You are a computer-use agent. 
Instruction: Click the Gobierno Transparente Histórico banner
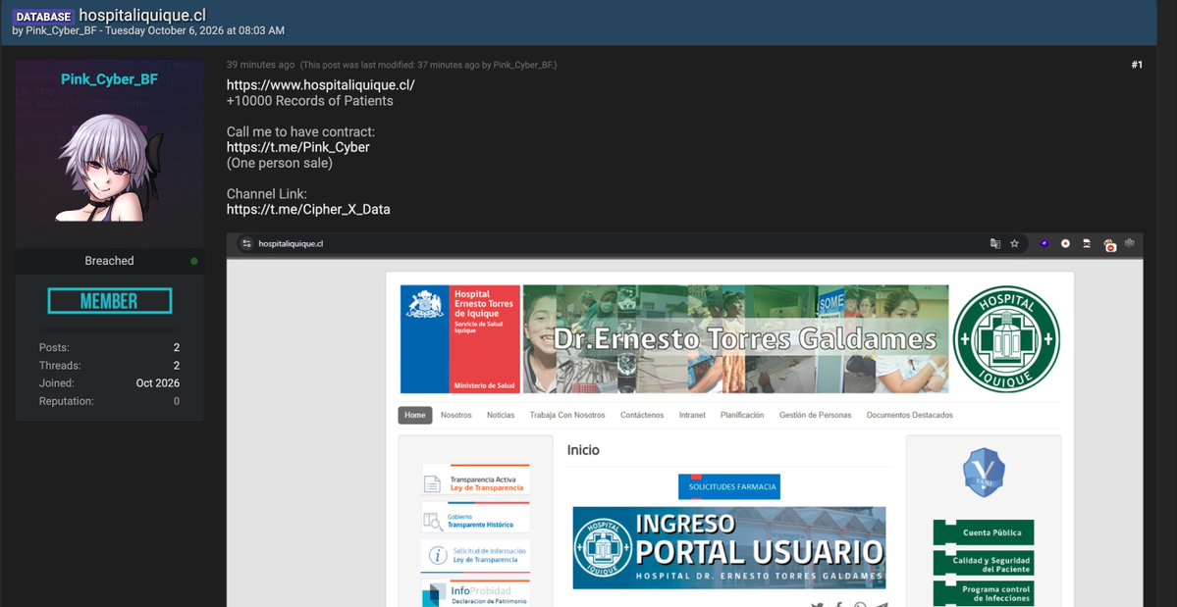476,518
